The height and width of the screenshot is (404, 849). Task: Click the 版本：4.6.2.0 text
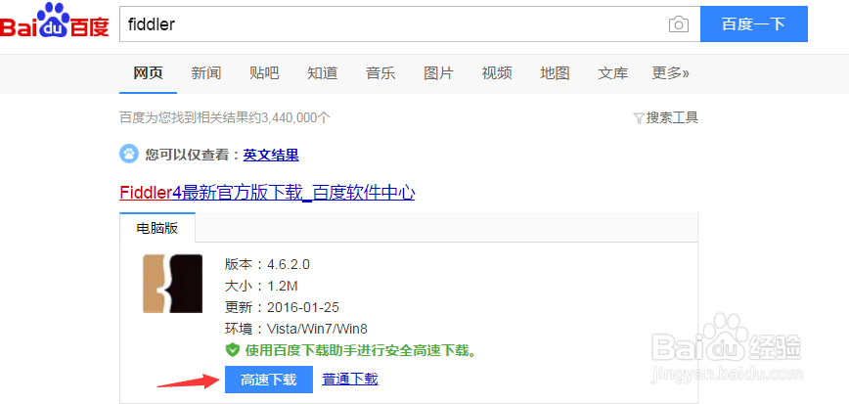tap(267, 264)
